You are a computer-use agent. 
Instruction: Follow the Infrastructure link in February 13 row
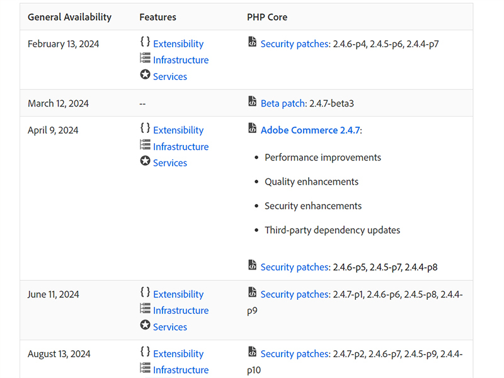(181, 60)
